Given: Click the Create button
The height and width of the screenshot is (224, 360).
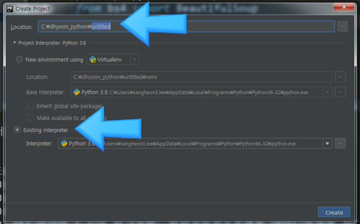Looking at the screenshot, I should point(334,212).
